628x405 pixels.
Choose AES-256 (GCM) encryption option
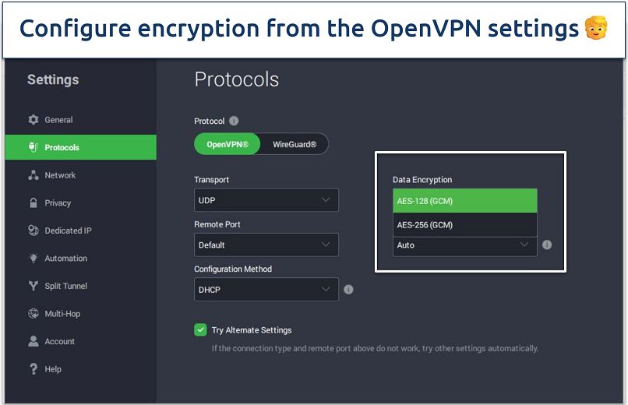[464, 225]
